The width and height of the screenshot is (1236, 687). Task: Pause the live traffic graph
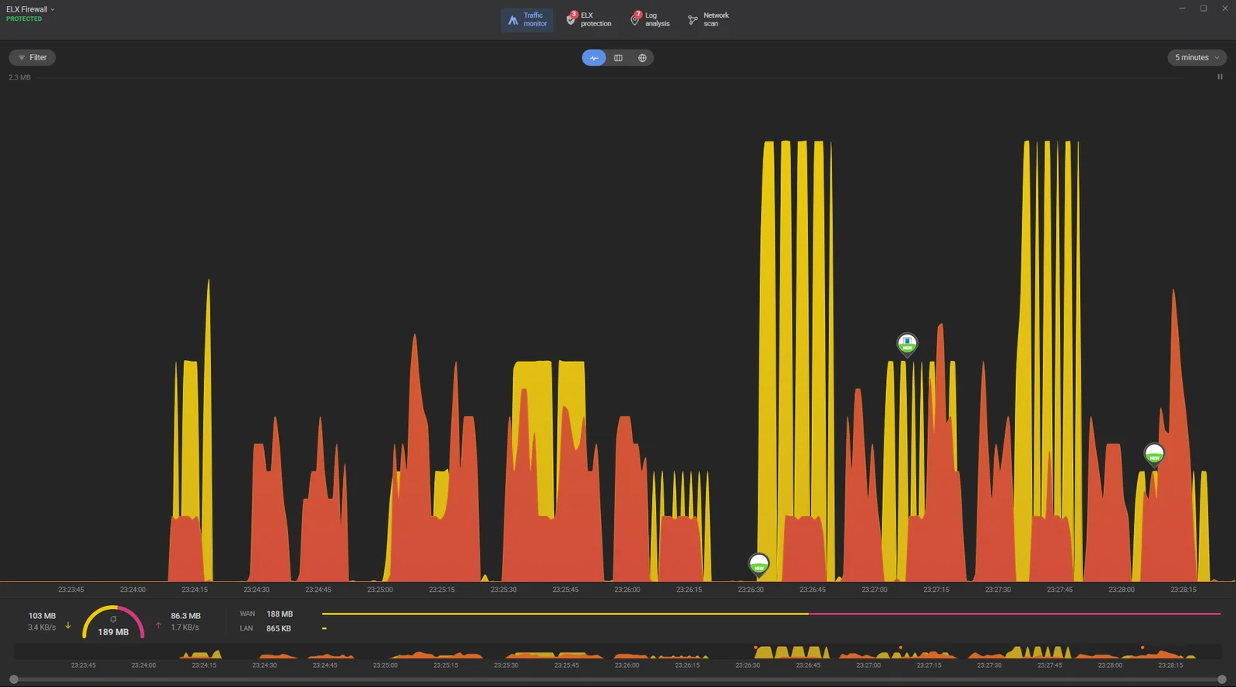(x=1220, y=77)
